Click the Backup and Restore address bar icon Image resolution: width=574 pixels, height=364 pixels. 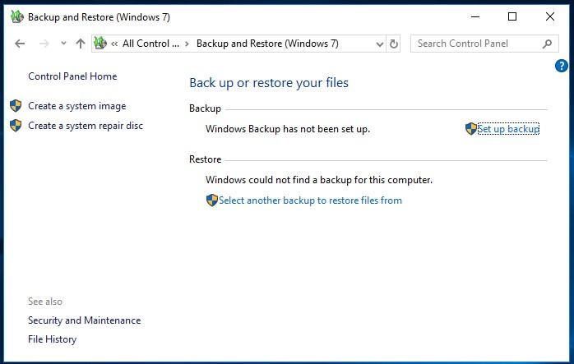100,44
